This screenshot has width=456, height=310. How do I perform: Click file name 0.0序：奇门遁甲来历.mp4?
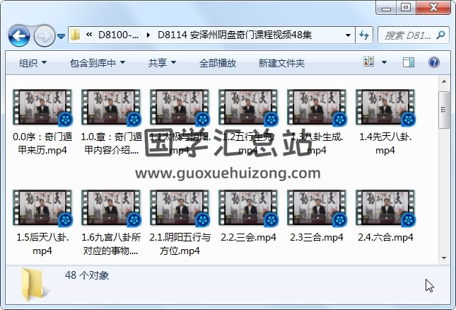tap(42, 143)
